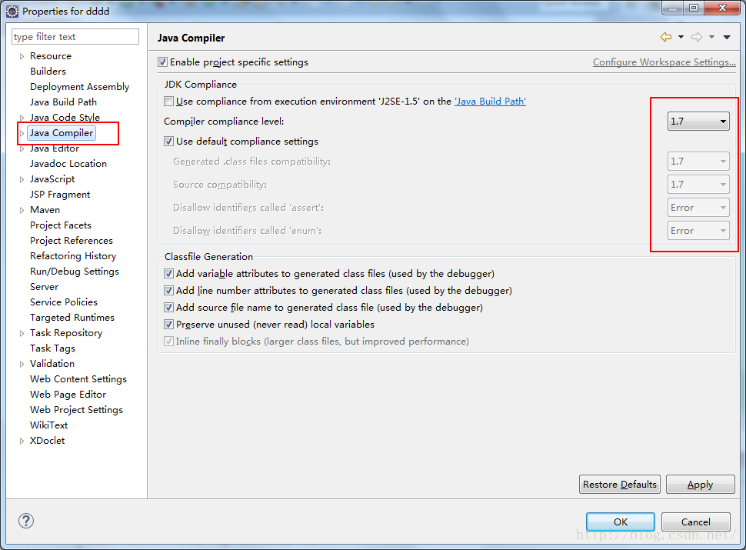Open the back history dropdown arrow
Screen dimensions: 746x550
click(681, 37)
